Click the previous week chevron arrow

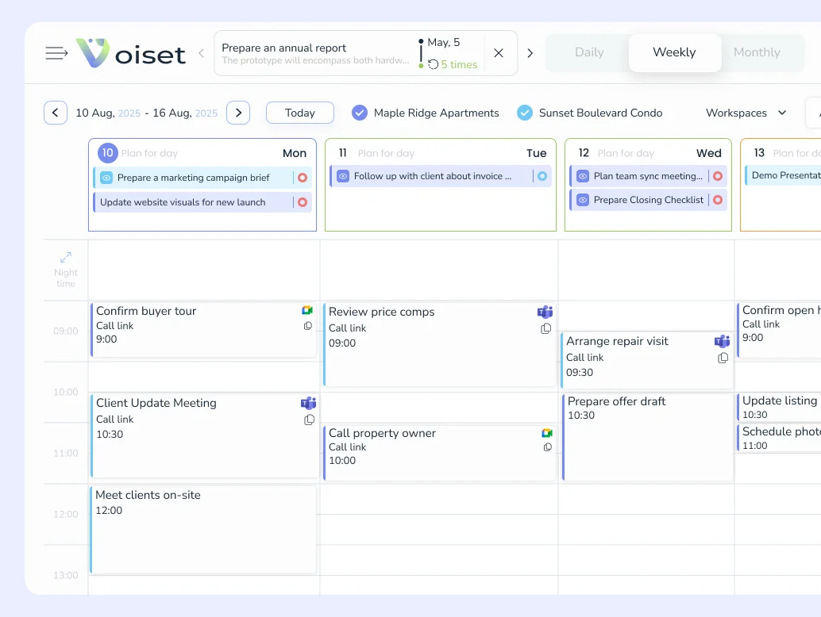(x=55, y=113)
